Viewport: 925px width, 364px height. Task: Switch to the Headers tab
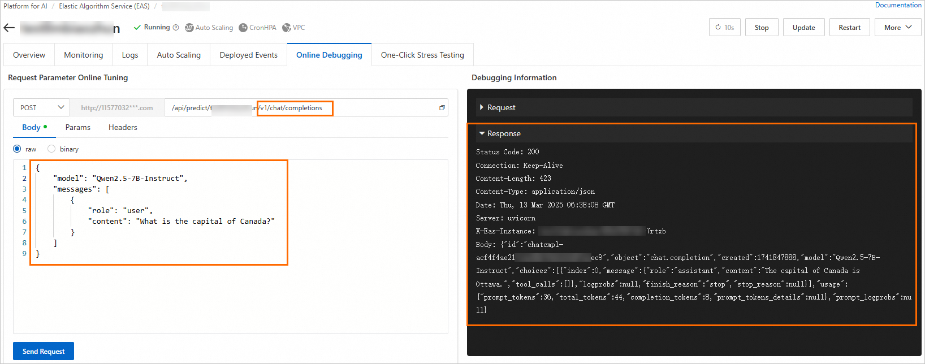(123, 128)
